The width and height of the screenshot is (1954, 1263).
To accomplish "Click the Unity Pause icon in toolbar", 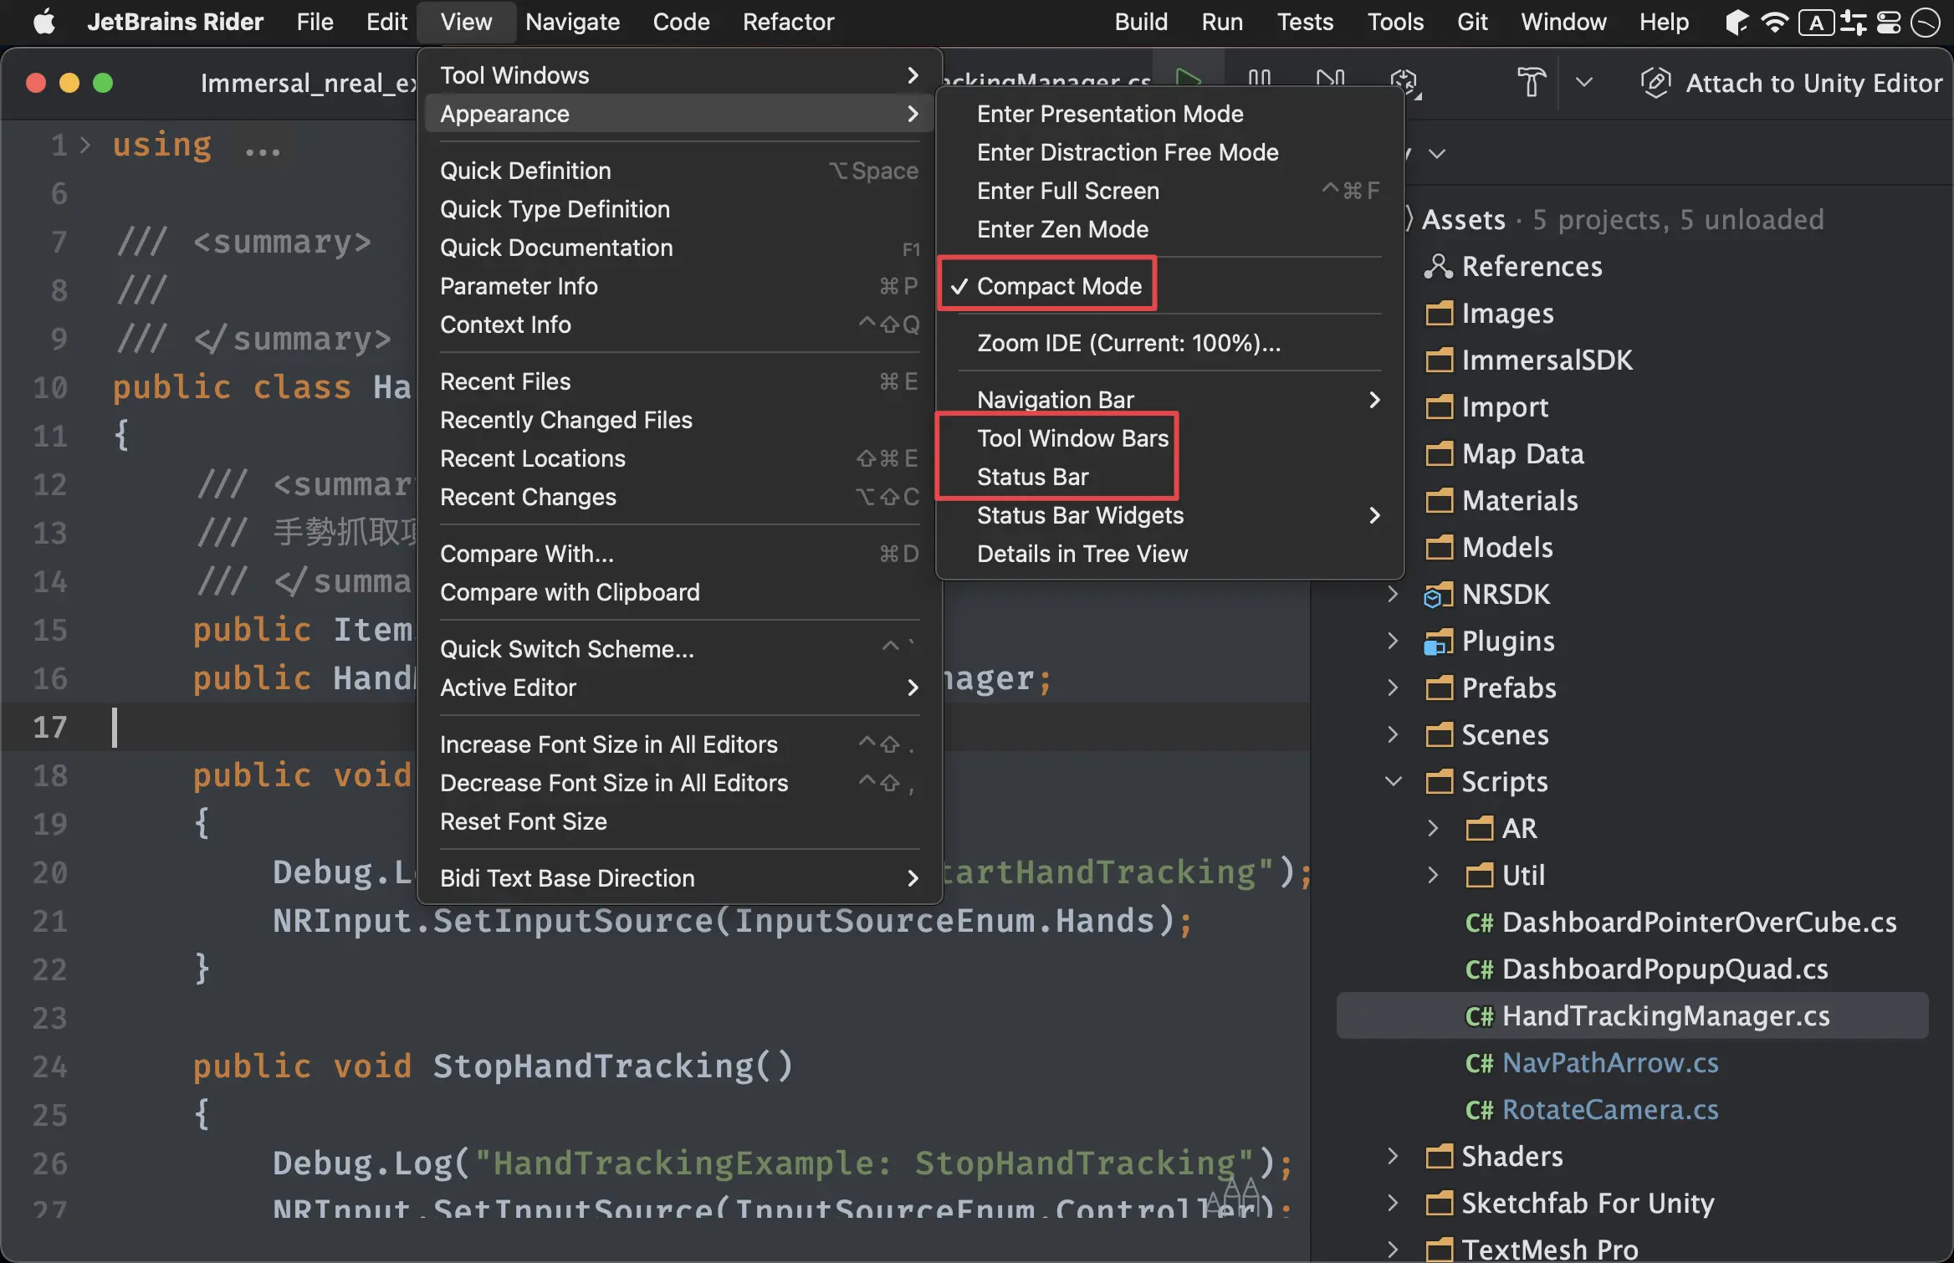I will coord(1260,80).
